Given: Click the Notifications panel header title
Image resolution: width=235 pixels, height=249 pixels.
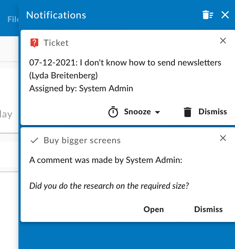Looking at the screenshot, I should point(56,15).
